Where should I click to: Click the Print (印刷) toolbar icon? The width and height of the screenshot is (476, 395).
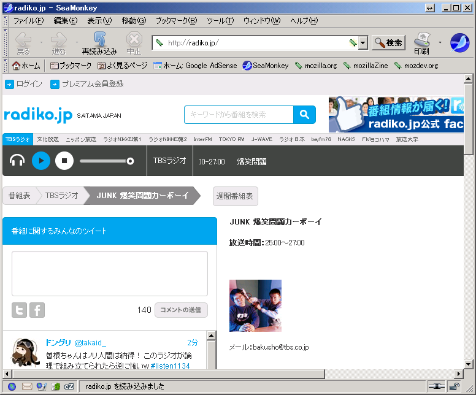click(x=422, y=44)
